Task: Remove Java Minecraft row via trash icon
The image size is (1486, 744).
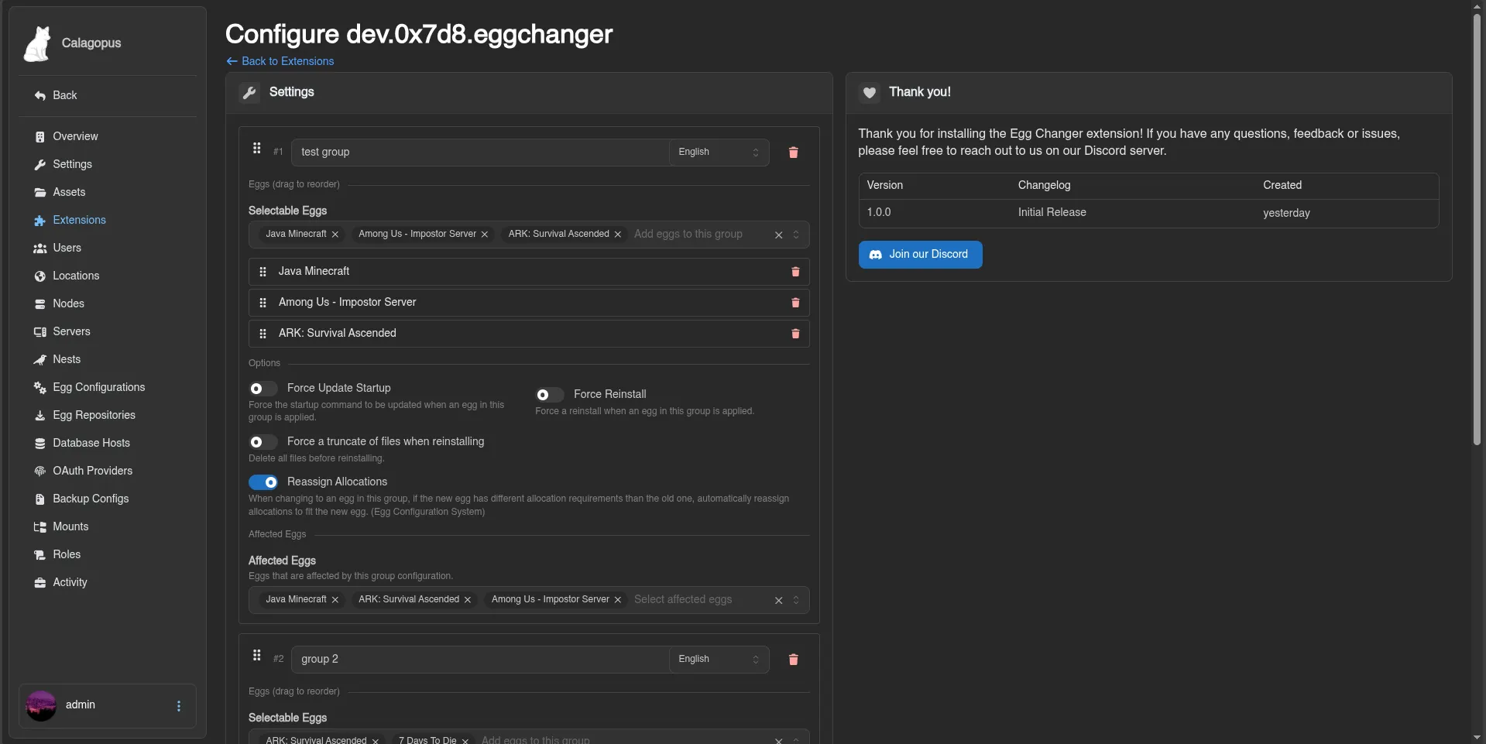Action: tap(795, 272)
